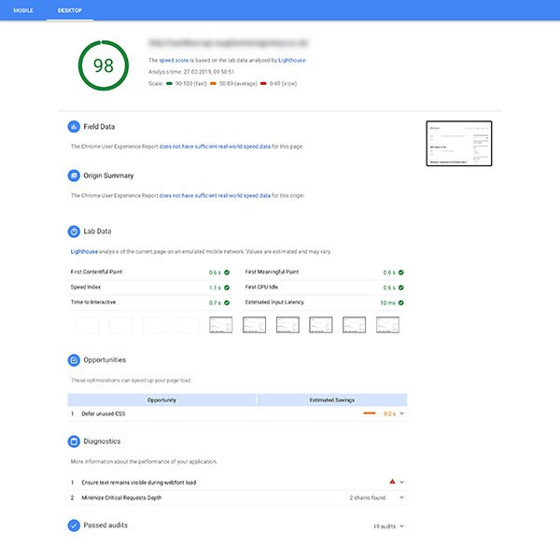
Task: Click the Origin Summary heading
Action: (108, 175)
